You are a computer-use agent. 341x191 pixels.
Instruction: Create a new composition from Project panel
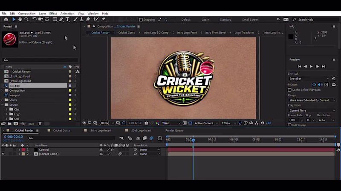(16, 124)
